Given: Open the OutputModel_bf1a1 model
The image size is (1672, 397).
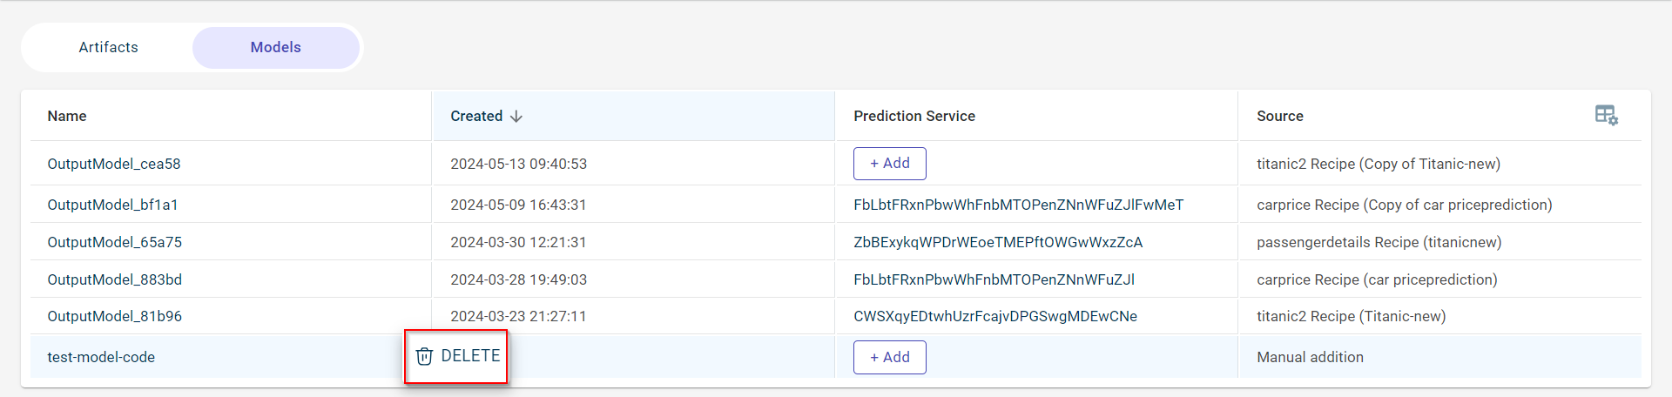Looking at the screenshot, I should (x=112, y=205).
